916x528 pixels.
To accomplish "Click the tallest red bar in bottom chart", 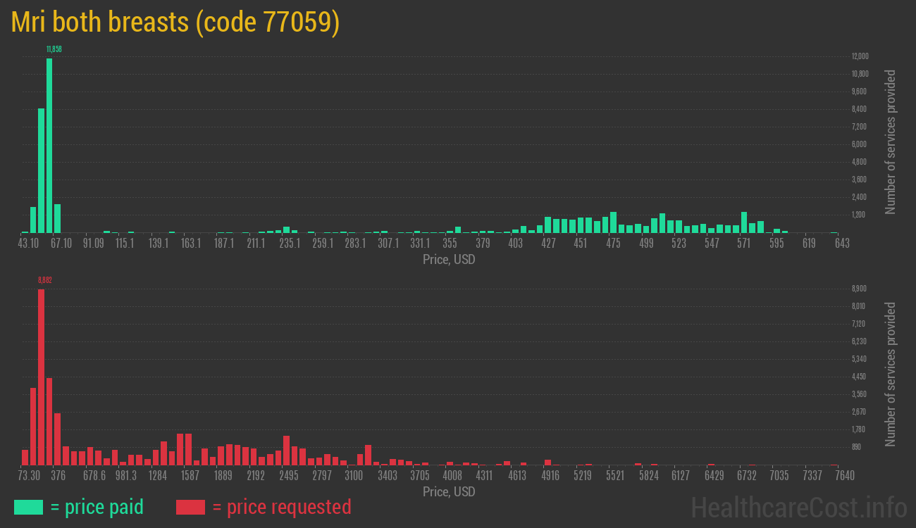I will (41, 377).
